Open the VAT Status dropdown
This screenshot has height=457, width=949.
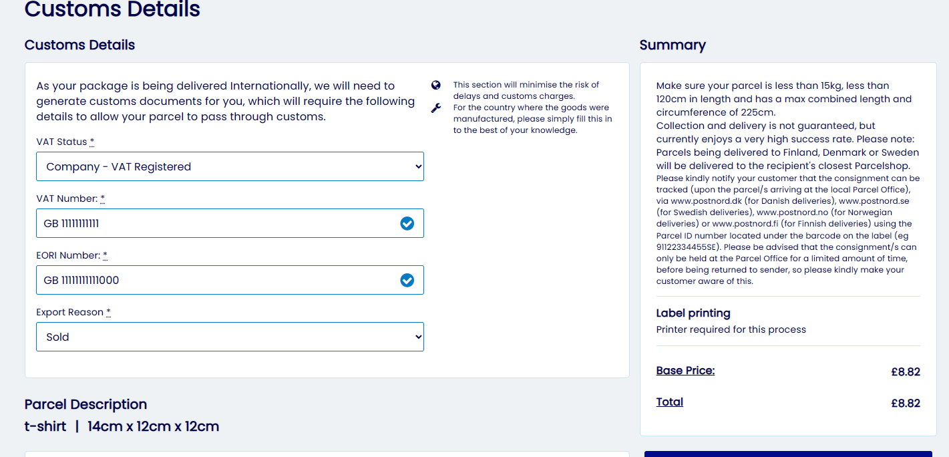tap(230, 166)
